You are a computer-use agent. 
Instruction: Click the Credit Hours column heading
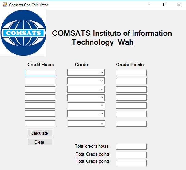click(41, 65)
